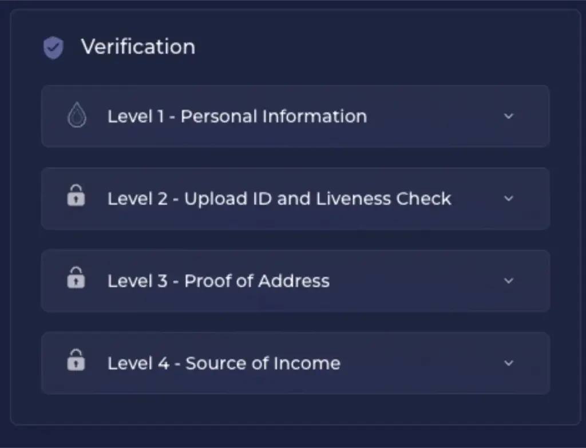Click the chevron on the Level 1 row
586x448 pixels.
(x=508, y=116)
